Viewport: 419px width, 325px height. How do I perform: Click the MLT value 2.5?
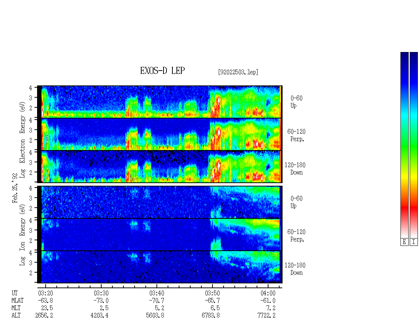point(104,308)
